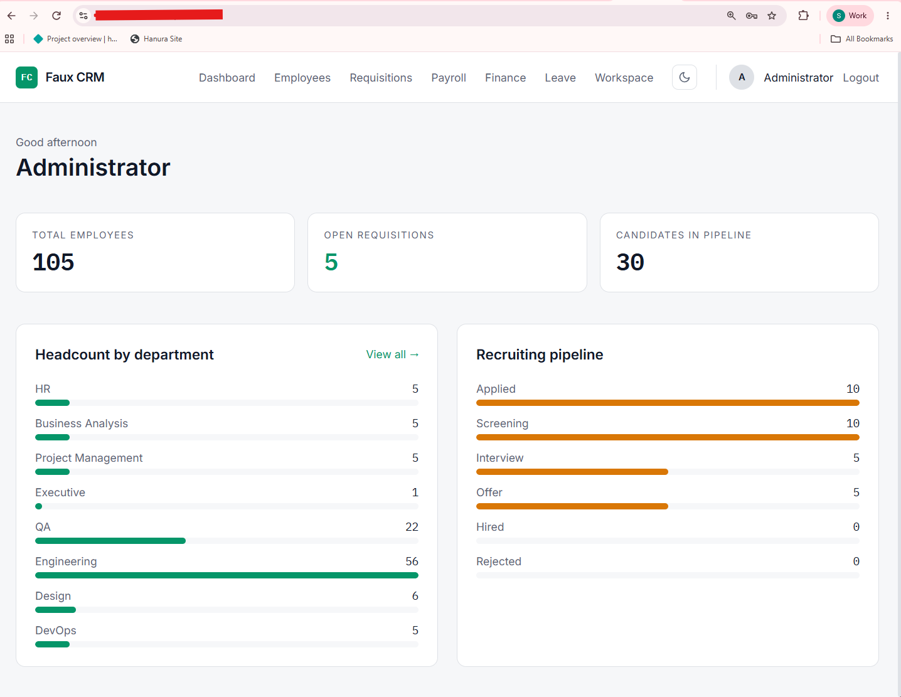901x697 pixels.
Task: Open the apps grid in bookmarks bar
Action: coord(9,39)
